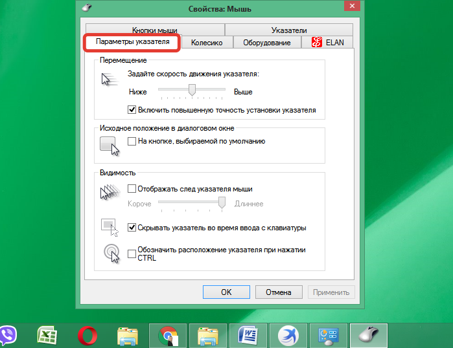Click the Свойства: Мышь title text

coord(220,8)
